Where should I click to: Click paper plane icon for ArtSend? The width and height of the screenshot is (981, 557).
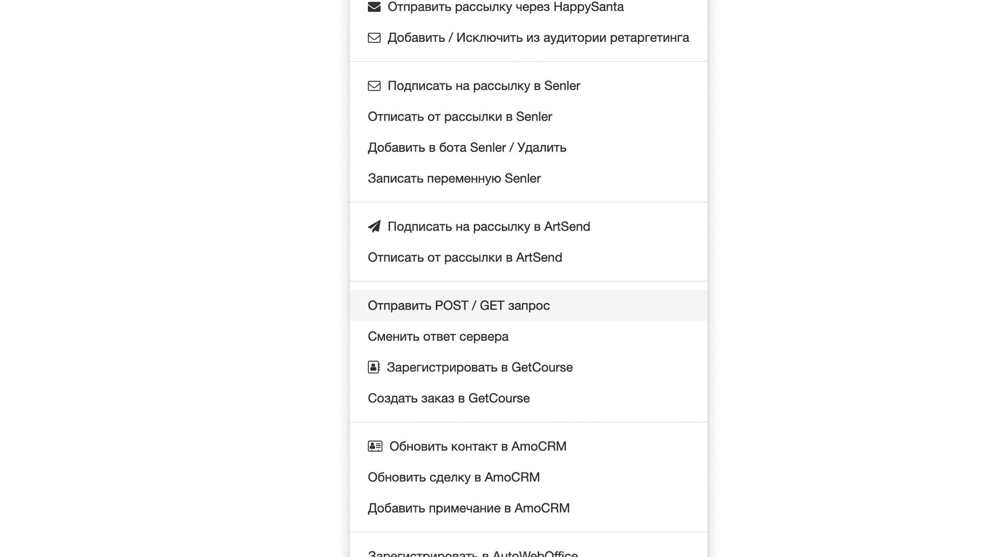tap(374, 226)
